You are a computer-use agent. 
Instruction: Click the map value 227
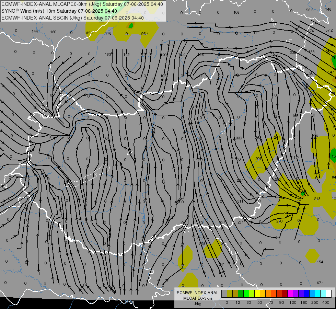pos(240,180)
